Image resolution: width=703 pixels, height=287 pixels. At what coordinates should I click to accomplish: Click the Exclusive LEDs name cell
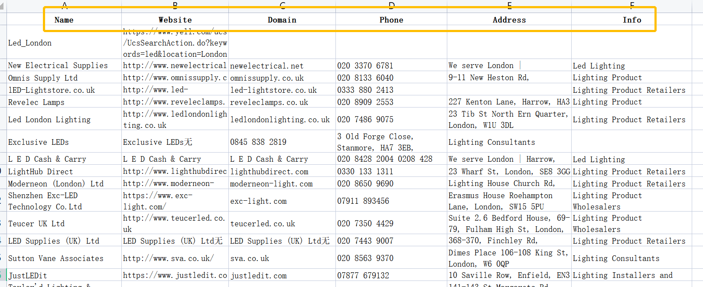click(x=64, y=142)
